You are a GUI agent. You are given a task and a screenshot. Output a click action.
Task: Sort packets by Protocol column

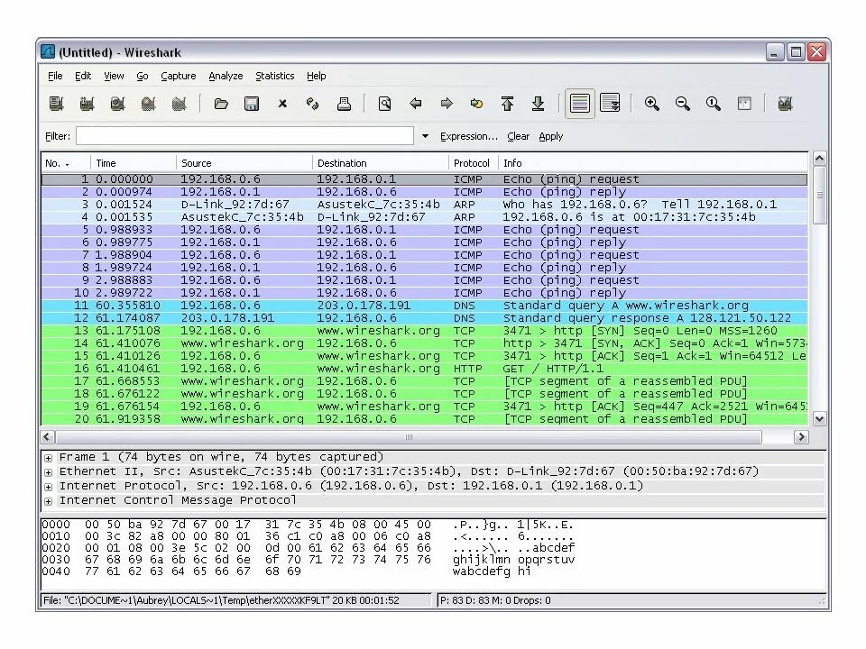tap(474, 163)
